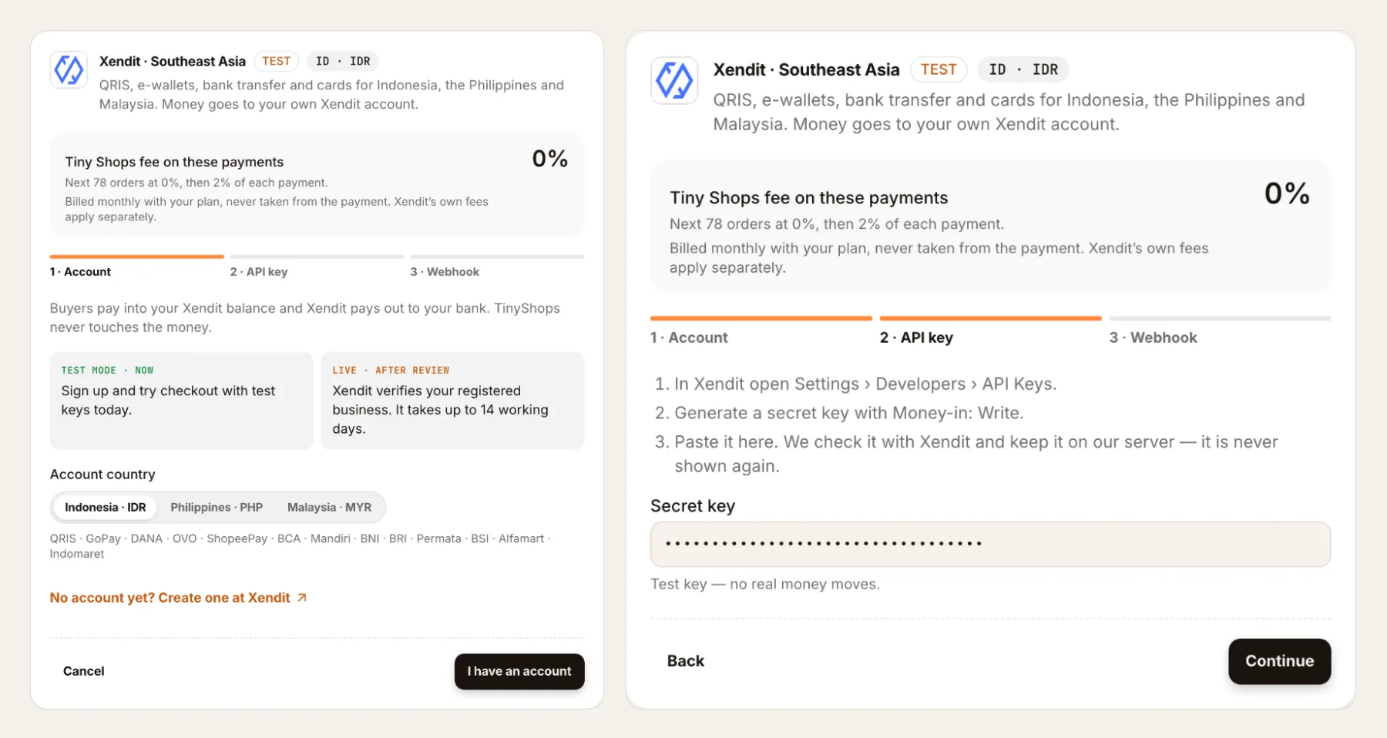Viewport: 1387px width, 738px height.
Task: Click 'Tiny Shops fee on these payments' heading in the Account country card
Action: 174,162
